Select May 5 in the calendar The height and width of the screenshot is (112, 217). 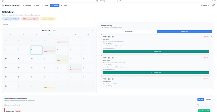click(x=36, y=50)
